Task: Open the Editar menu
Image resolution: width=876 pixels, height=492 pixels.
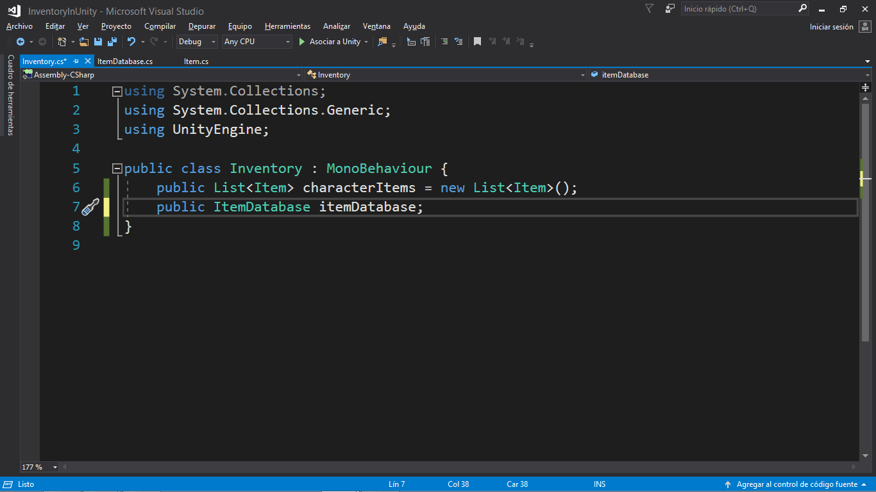Action: [x=55, y=26]
